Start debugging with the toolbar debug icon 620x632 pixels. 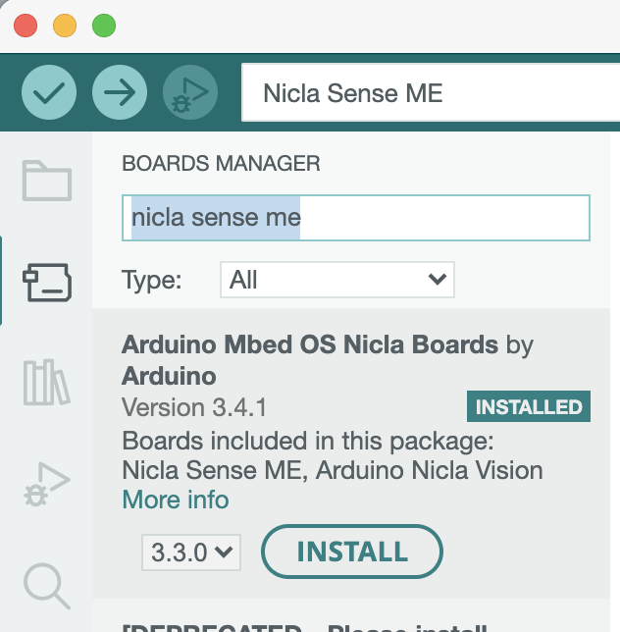(x=190, y=93)
